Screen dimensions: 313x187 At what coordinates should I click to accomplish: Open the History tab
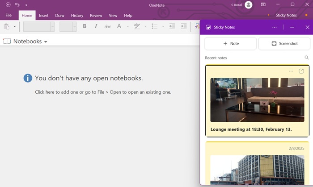click(77, 16)
